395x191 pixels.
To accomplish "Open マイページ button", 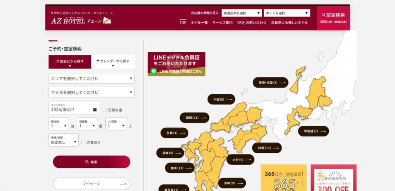I will pyautogui.click(x=91, y=184).
